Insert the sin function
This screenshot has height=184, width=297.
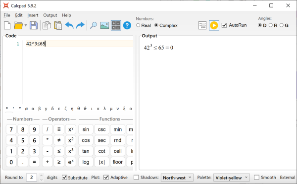coord(86,129)
